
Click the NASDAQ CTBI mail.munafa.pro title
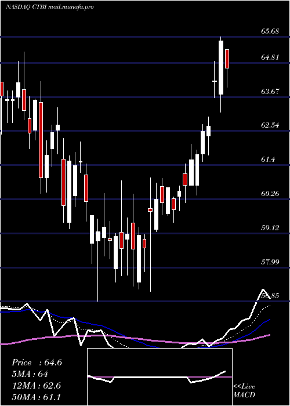49,7
